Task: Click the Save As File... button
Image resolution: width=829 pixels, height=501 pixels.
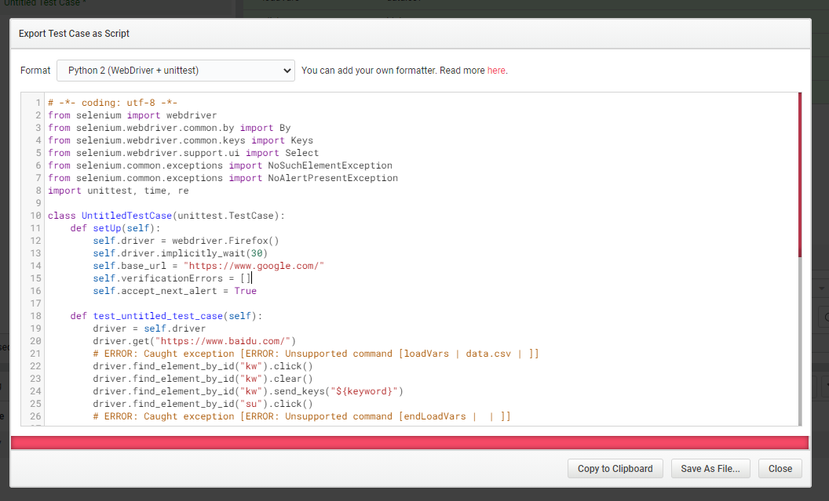Action: point(710,468)
